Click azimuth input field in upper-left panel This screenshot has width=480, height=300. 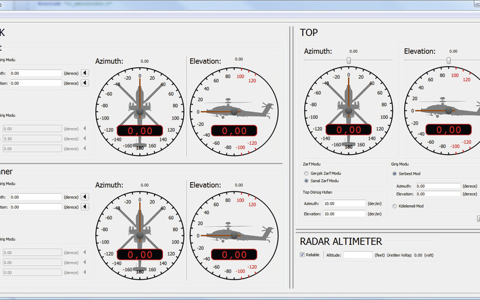[x=36, y=73]
